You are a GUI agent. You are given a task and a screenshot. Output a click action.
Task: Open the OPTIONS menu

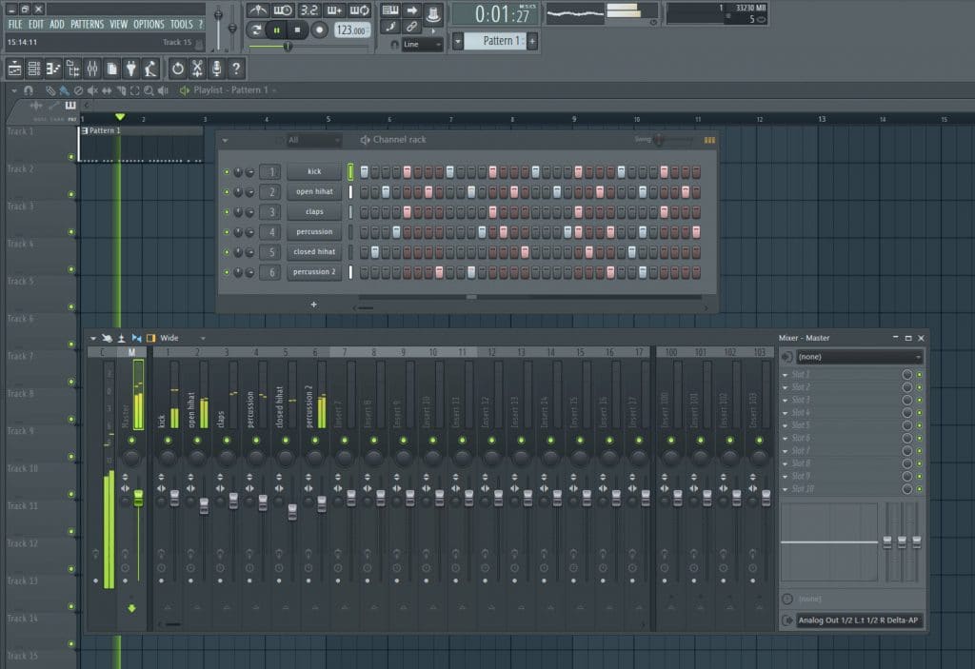[149, 24]
